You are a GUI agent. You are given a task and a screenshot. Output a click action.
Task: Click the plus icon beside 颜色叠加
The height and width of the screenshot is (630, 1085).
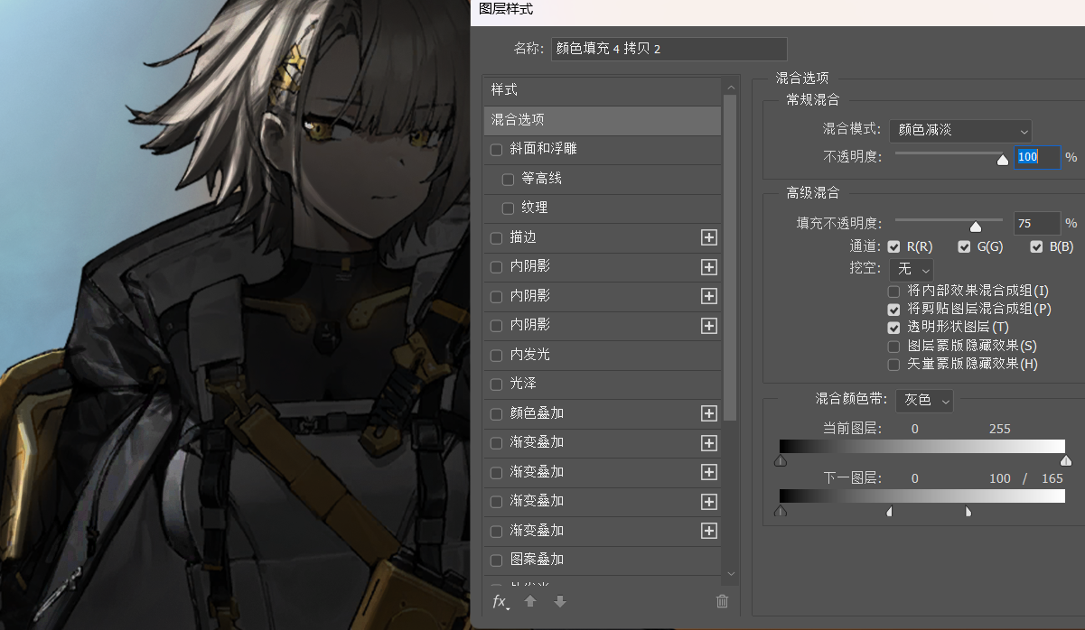click(x=709, y=413)
